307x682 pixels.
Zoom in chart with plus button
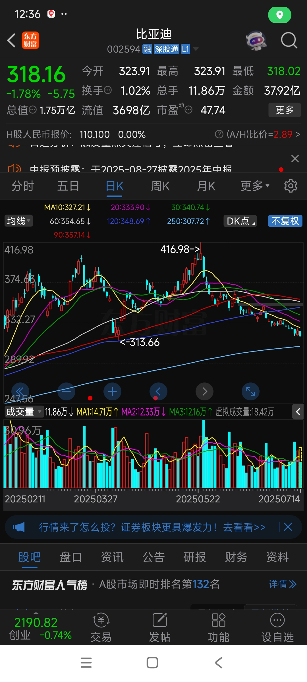tap(112, 392)
